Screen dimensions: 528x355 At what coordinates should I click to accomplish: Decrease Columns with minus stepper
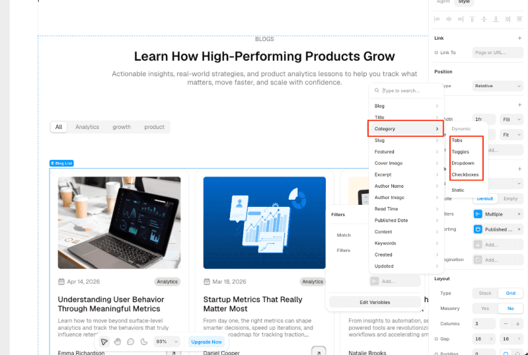coord(506,324)
